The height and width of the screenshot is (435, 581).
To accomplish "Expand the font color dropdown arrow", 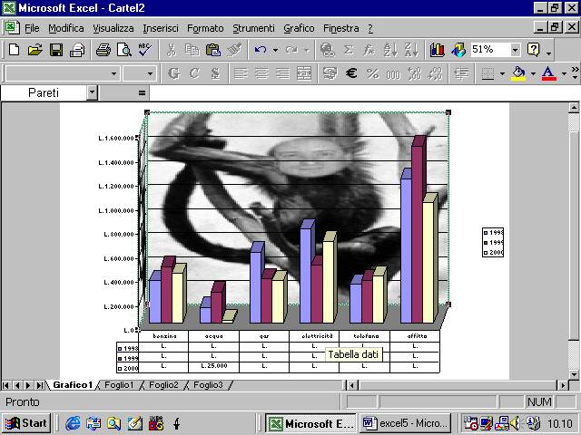I will [564, 73].
